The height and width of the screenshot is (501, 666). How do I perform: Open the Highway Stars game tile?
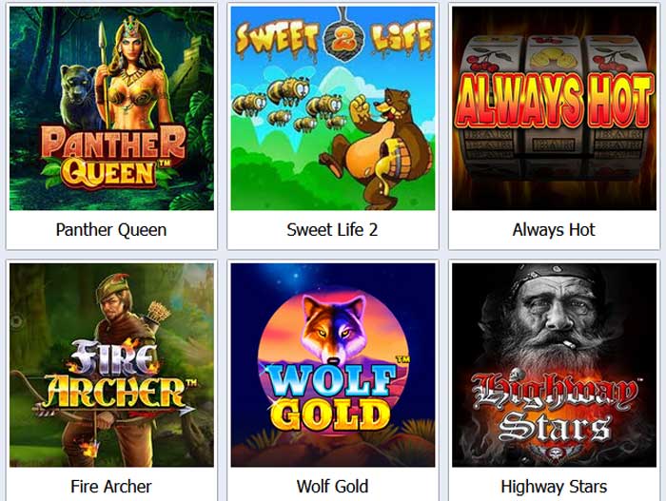point(555,365)
